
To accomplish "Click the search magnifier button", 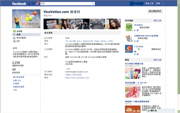I will [93, 4].
